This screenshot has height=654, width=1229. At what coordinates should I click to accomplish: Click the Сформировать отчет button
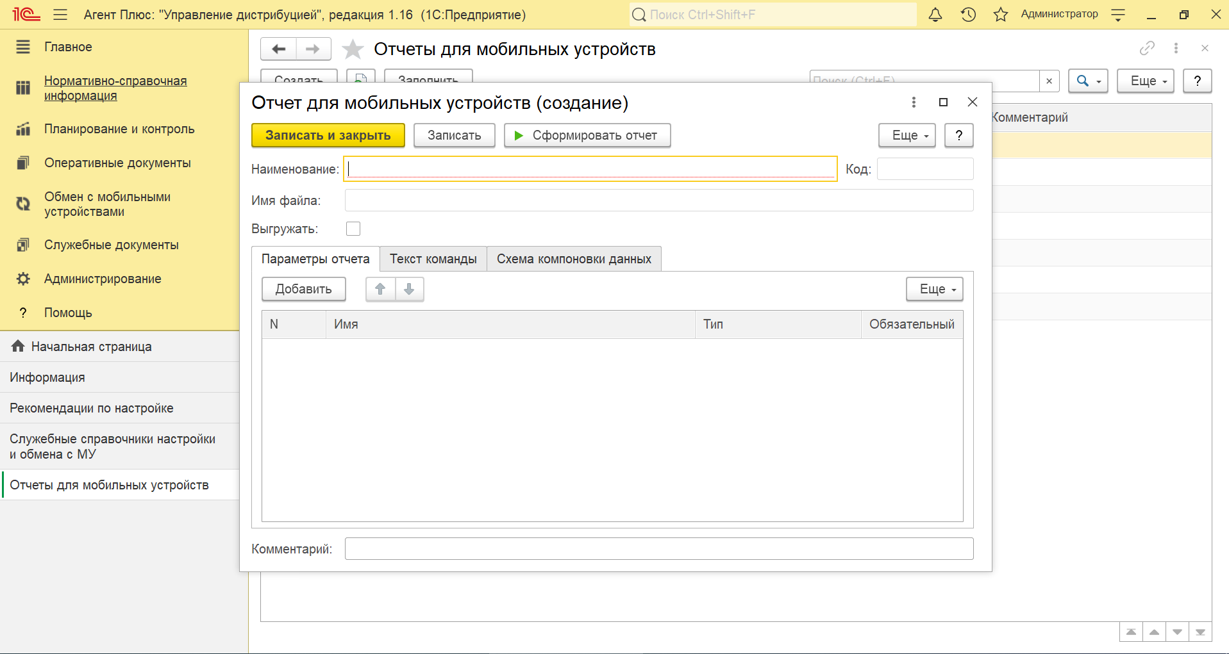coord(587,135)
